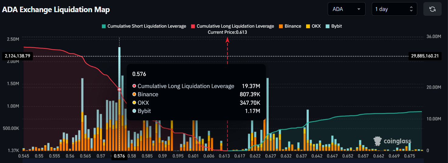
Task: Click the green Cumulative Short legend swatch
Action: pyautogui.click(x=104, y=26)
